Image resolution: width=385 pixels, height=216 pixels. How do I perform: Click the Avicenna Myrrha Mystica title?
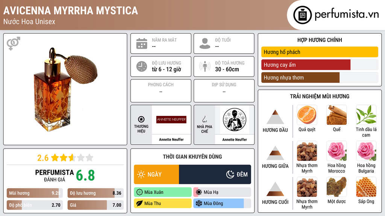pyautogui.click(x=71, y=11)
